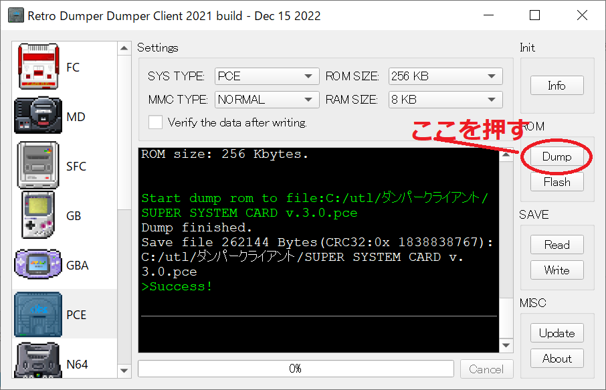Click the Cancel button
Viewport: 606px width, 390px height.
coord(486,369)
